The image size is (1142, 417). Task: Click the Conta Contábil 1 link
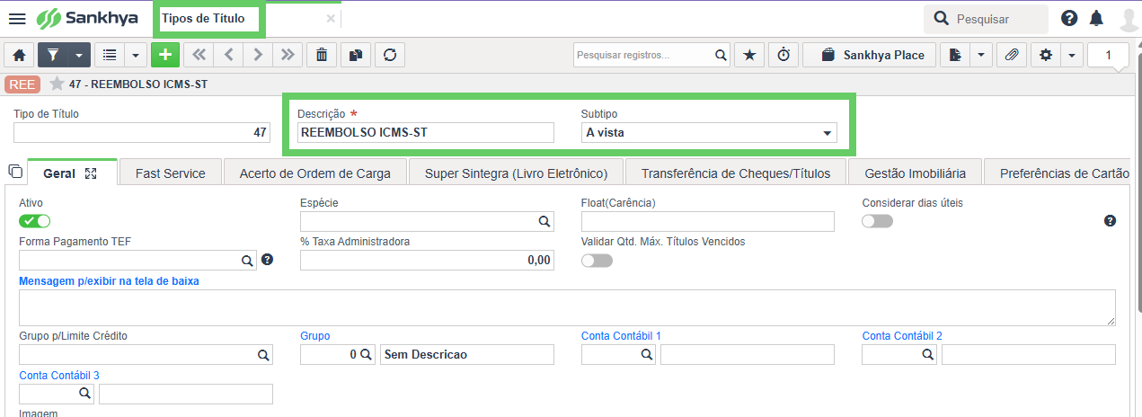[621, 336]
